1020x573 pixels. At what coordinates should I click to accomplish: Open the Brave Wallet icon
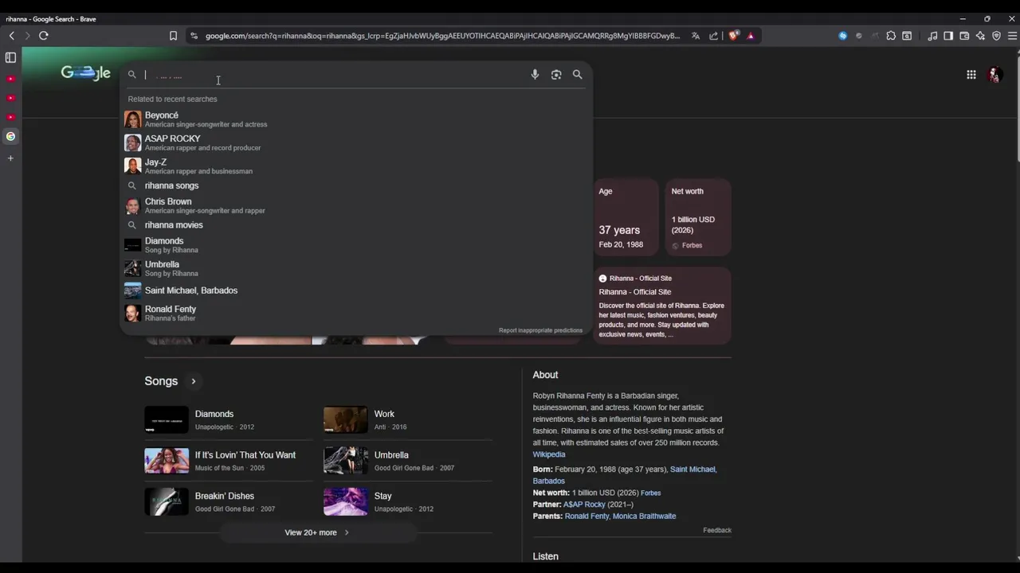coord(964,36)
